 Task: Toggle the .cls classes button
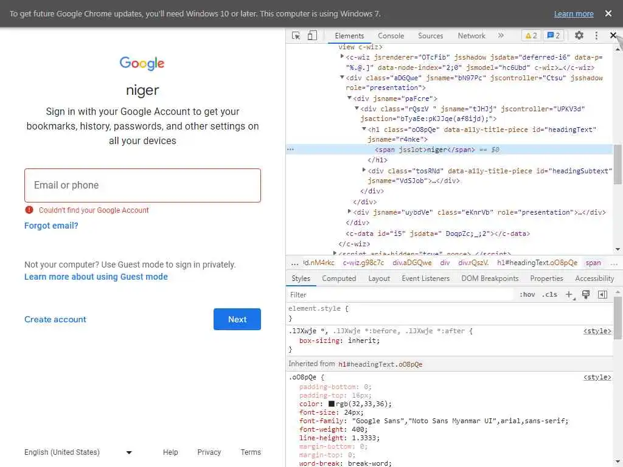(x=549, y=295)
